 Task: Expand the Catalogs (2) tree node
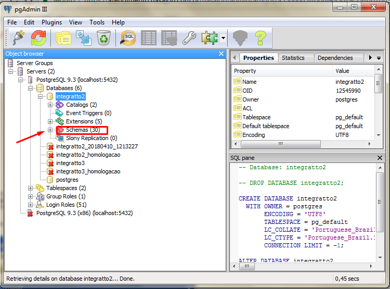[50, 105]
